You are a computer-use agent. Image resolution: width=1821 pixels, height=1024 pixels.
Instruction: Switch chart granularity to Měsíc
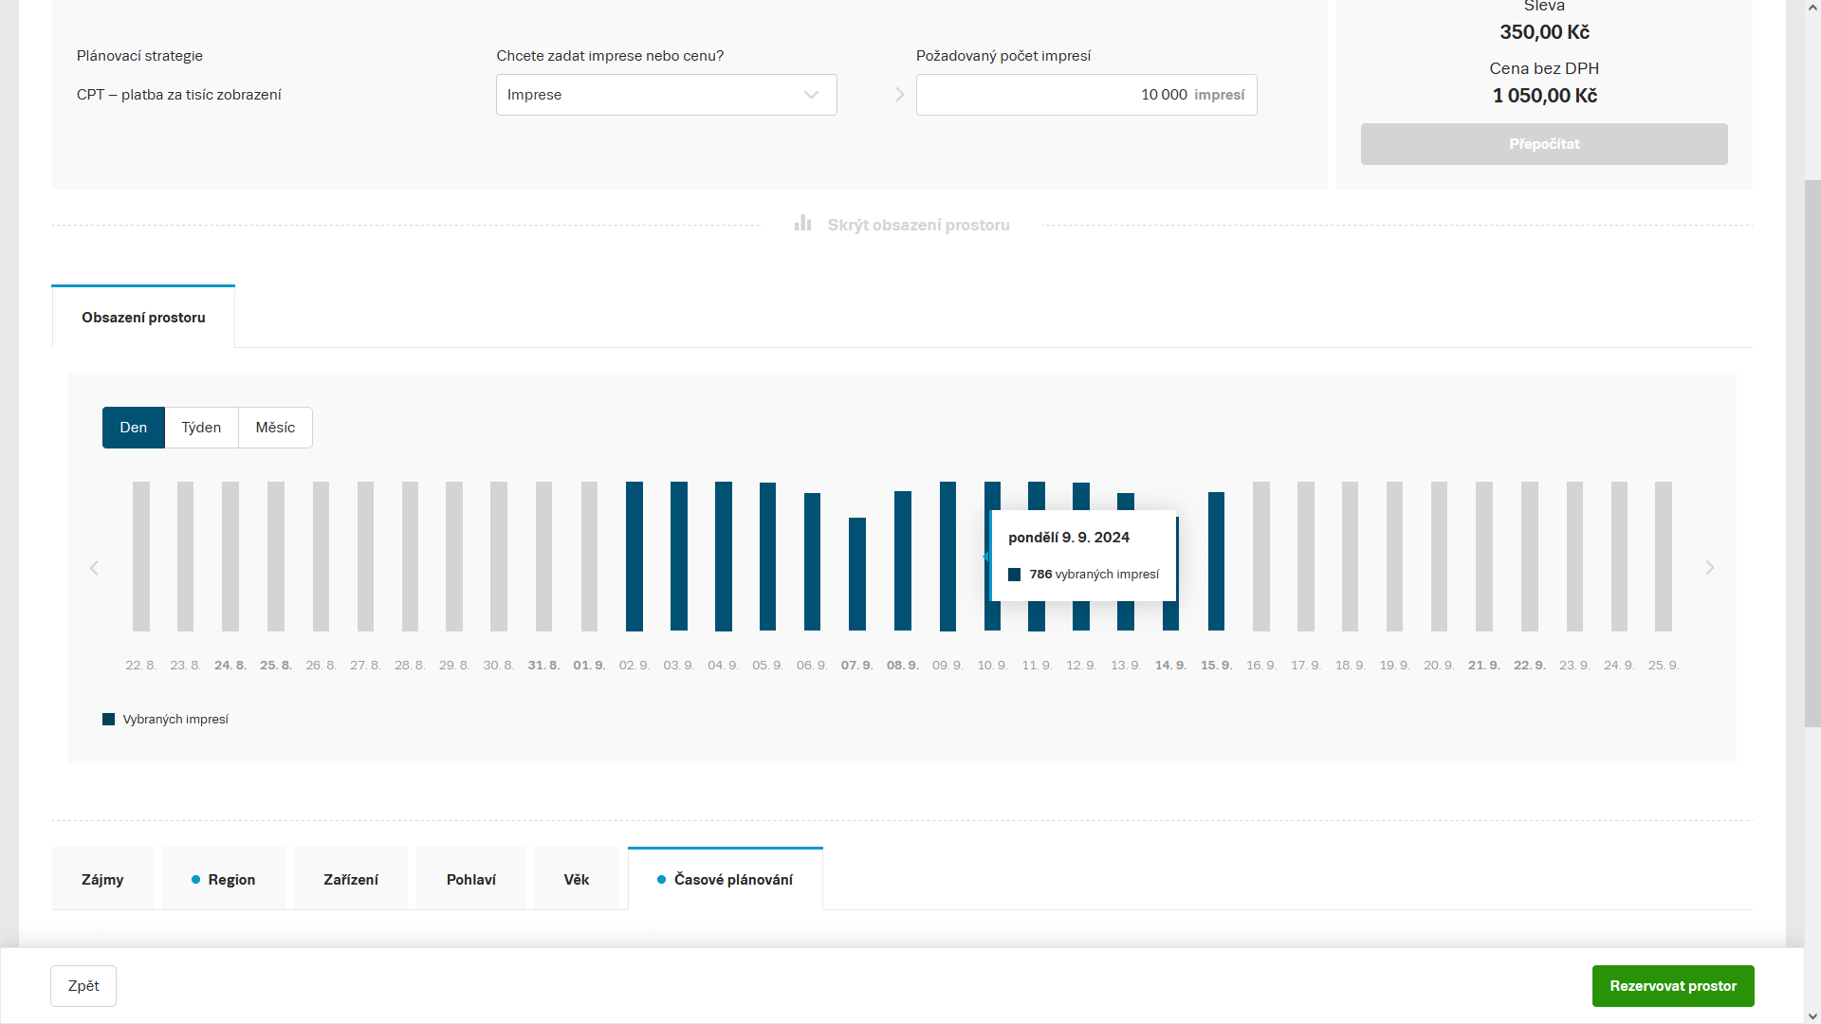[x=275, y=428]
